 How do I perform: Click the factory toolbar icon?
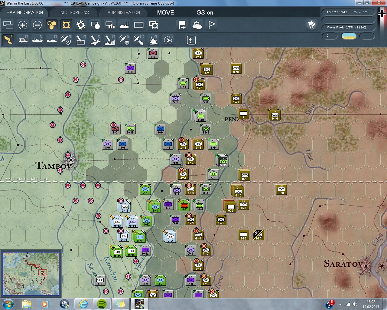tap(124, 25)
